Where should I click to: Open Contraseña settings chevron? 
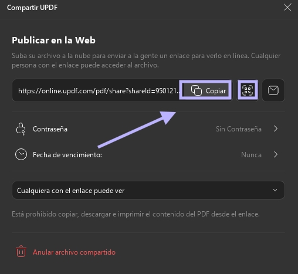tap(276, 128)
